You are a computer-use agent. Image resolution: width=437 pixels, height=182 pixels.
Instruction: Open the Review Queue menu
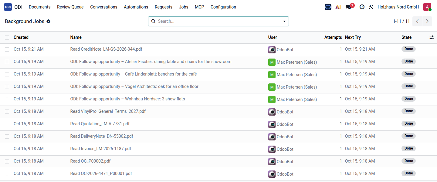tap(70, 7)
